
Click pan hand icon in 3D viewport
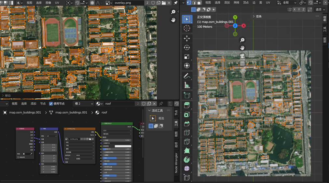point(242,48)
